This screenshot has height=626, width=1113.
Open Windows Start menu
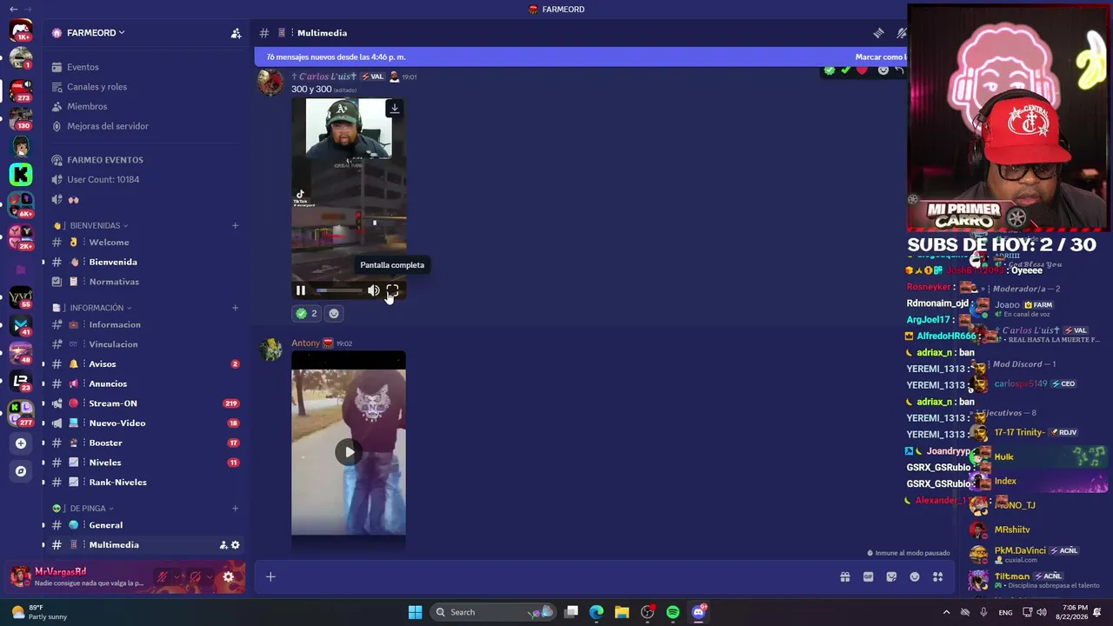click(415, 612)
